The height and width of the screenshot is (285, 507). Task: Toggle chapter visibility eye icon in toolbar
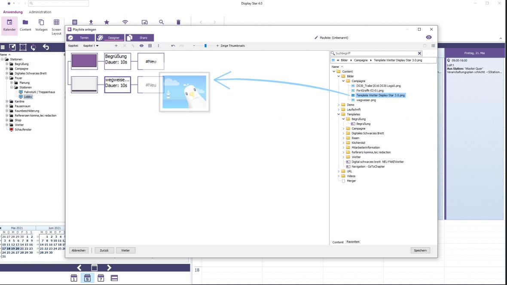(x=141, y=45)
